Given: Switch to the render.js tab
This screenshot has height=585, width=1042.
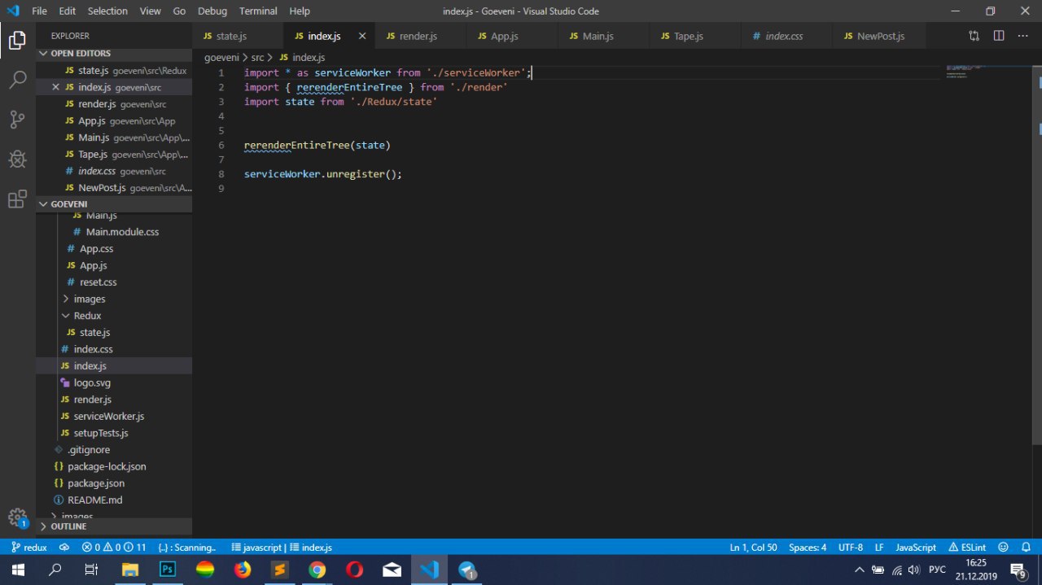Looking at the screenshot, I should pyautogui.click(x=418, y=37).
